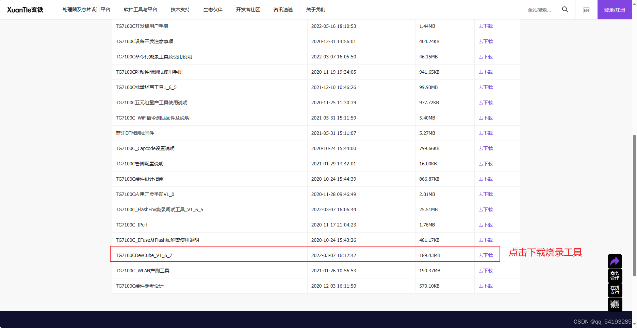Download TG7100C管脚配置说明
Image resolution: width=637 pixels, height=328 pixels.
[x=486, y=164]
